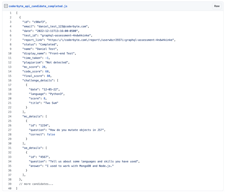
Task: Select line number 31 for oe_details
Action: (x=10, y=148)
